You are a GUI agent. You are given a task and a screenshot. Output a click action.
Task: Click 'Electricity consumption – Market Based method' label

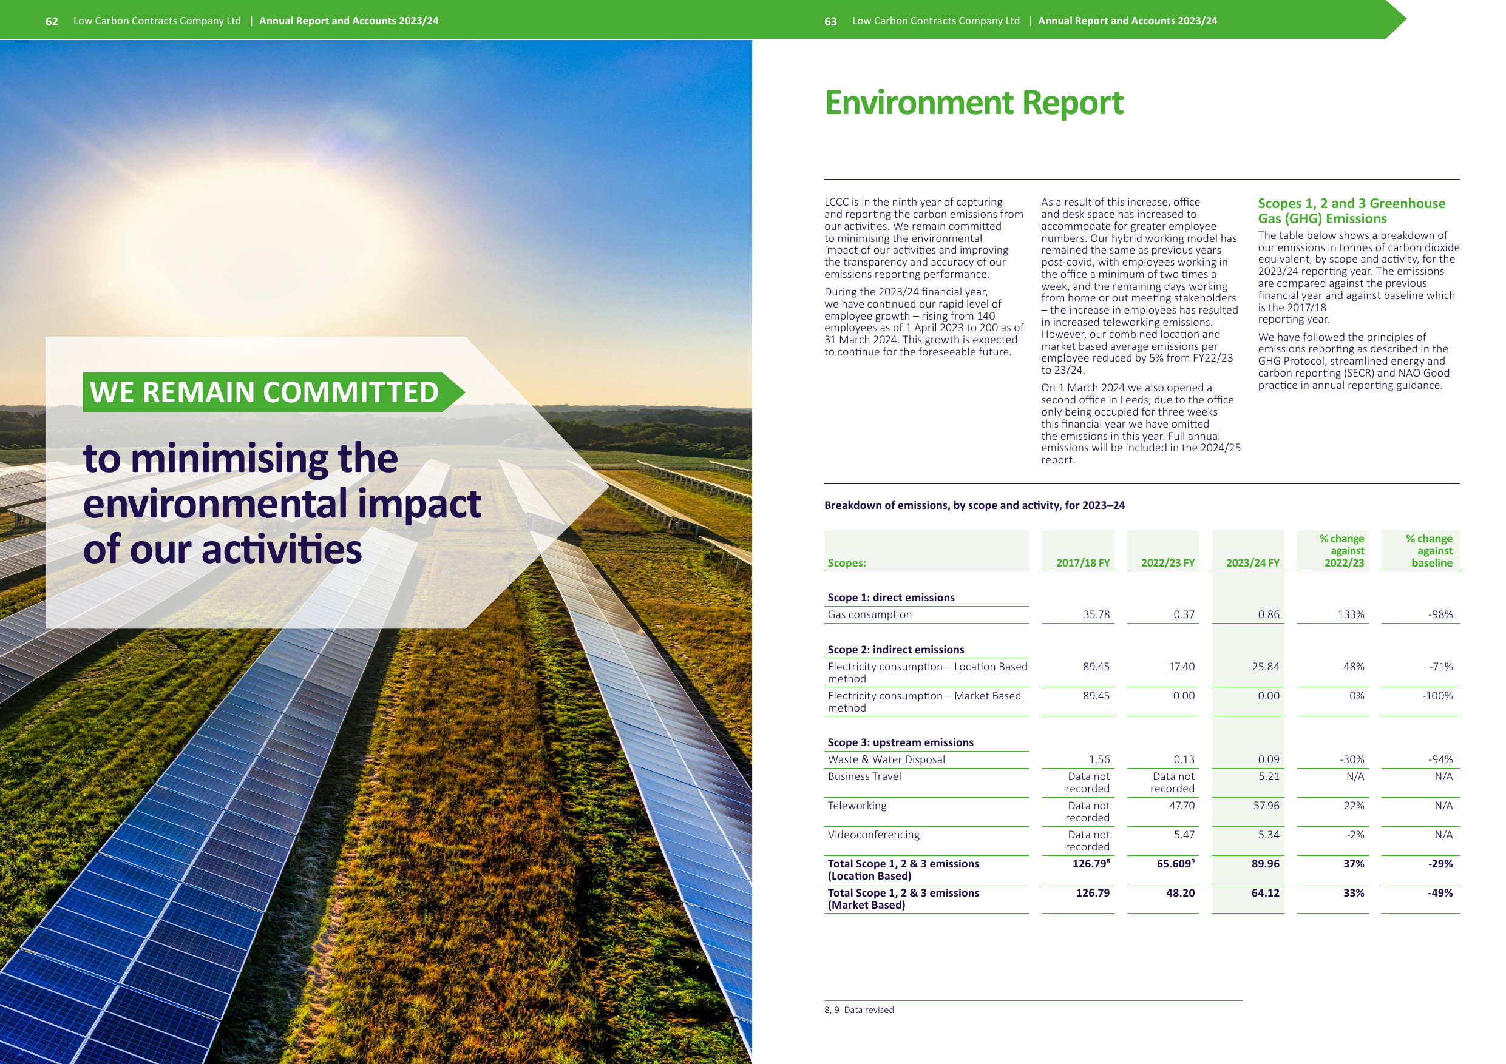tap(923, 701)
